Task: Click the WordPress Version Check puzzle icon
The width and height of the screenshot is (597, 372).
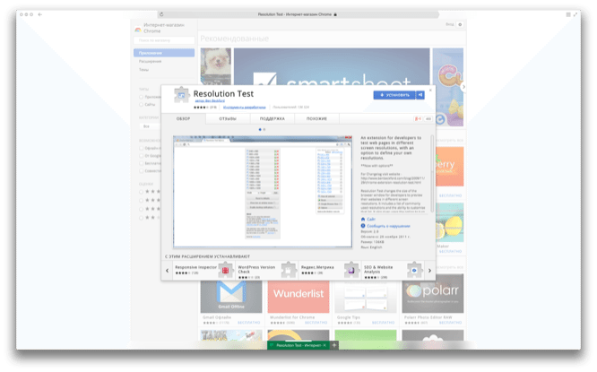Action: click(x=289, y=270)
